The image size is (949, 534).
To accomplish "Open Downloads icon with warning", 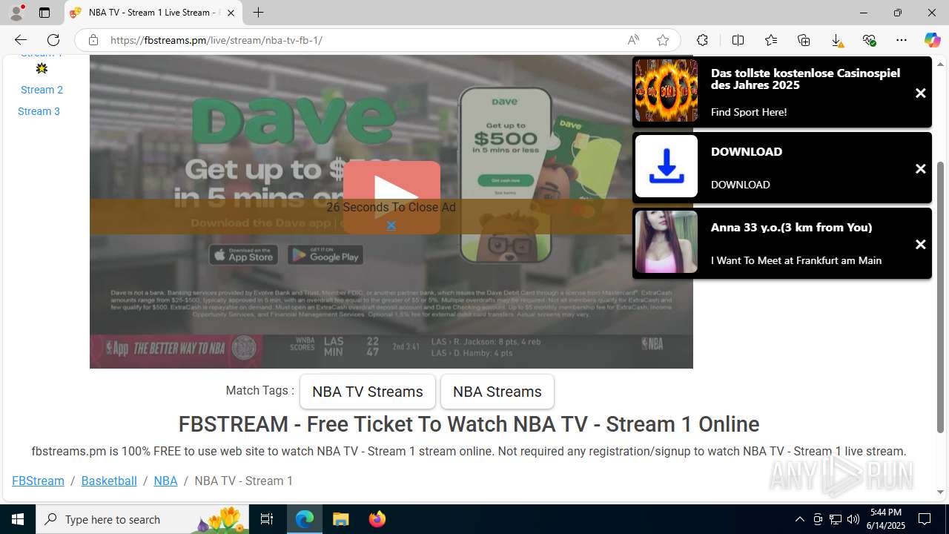I will (836, 40).
